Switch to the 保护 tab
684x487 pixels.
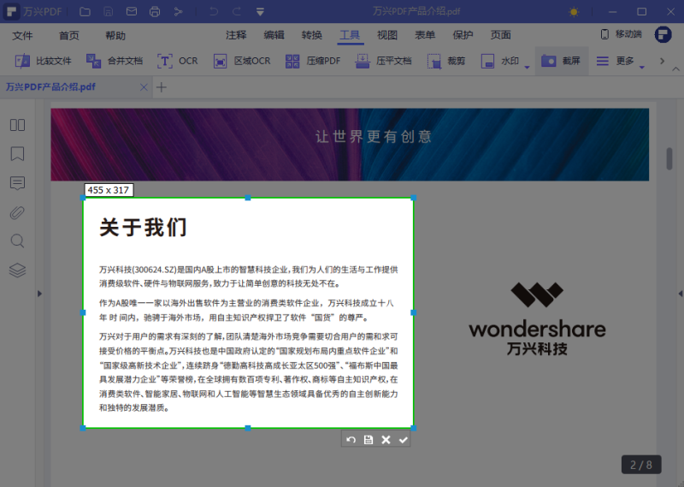tap(463, 35)
